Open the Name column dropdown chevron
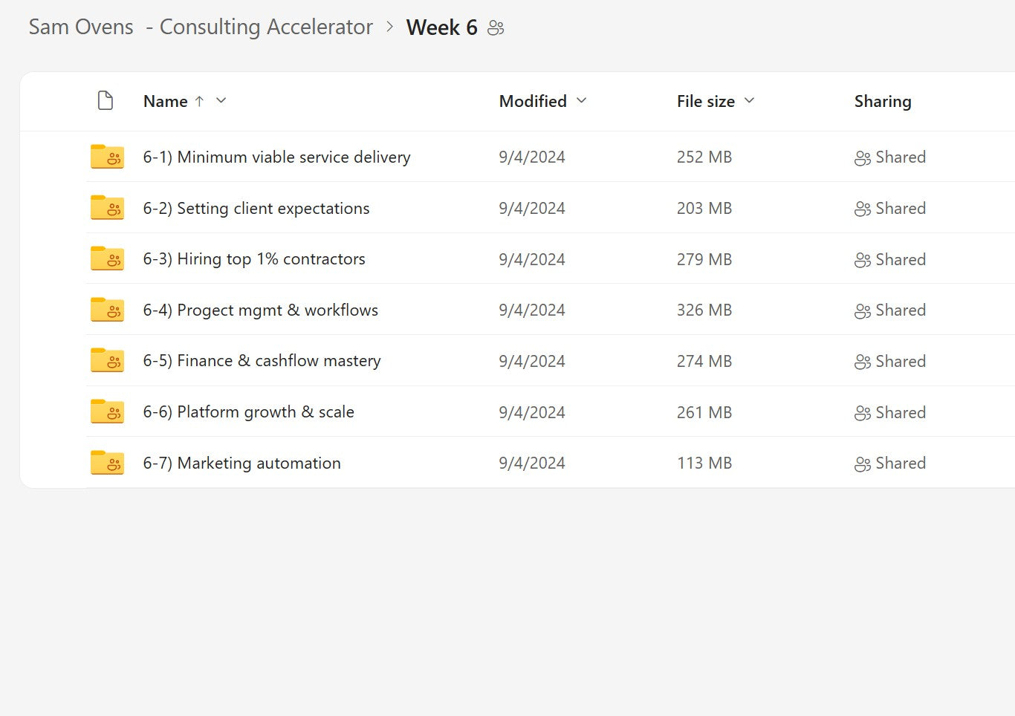The height and width of the screenshot is (716, 1015). click(221, 100)
